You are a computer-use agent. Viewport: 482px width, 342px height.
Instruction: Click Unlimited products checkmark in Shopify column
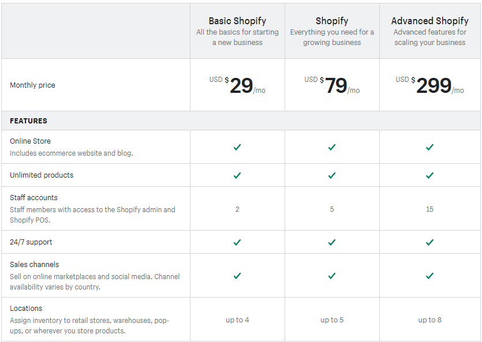pos(332,175)
